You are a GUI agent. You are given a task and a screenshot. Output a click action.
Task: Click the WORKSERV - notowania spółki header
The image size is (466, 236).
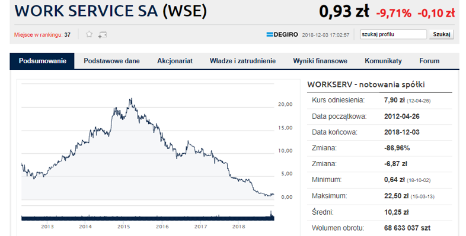point(366,85)
